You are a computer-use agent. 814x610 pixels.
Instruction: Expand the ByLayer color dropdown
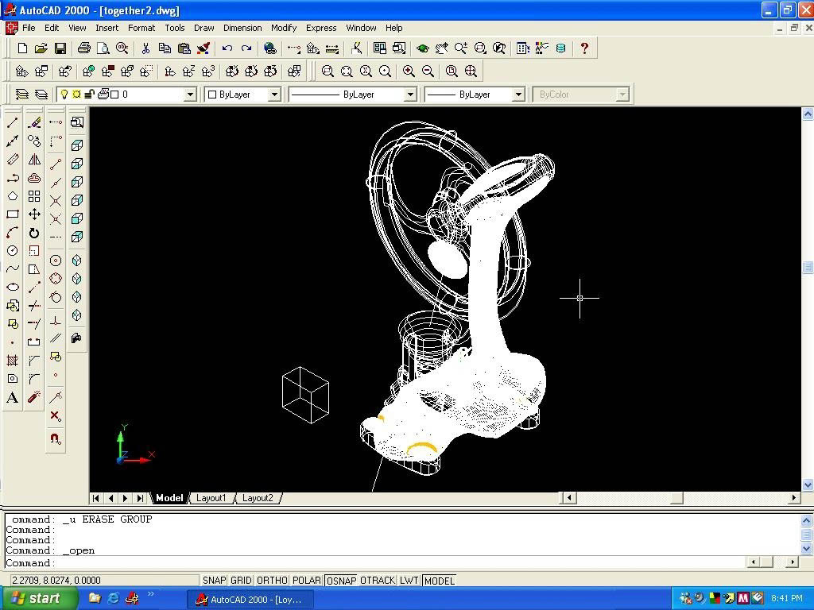[274, 95]
